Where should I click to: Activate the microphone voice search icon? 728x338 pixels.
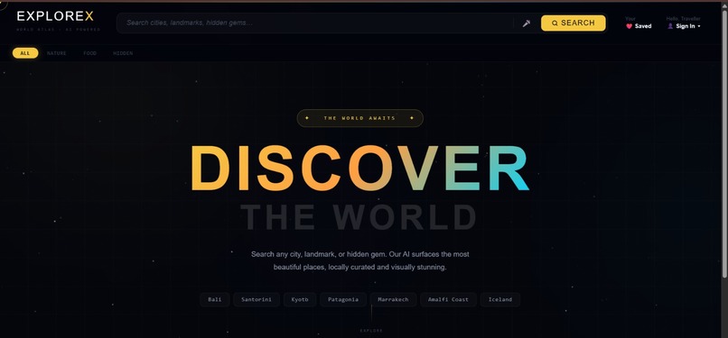click(x=526, y=23)
